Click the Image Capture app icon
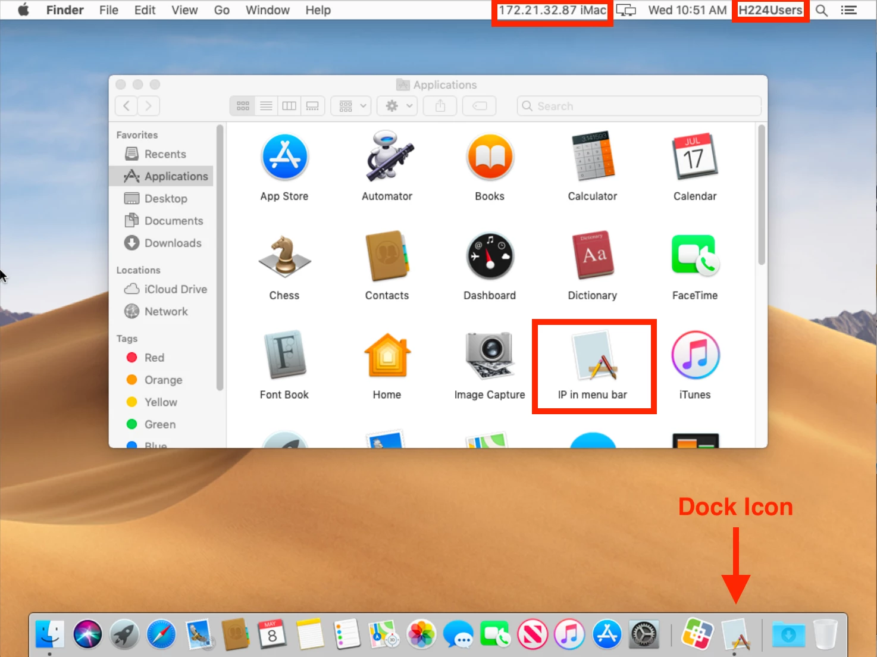This screenshot has width=877, height=657. tap(490, 355)
